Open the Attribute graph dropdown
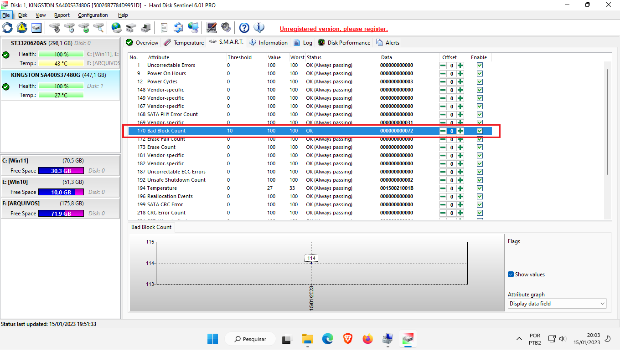The height and width of the screenshot is (351, 620). (x=557, y=304)
